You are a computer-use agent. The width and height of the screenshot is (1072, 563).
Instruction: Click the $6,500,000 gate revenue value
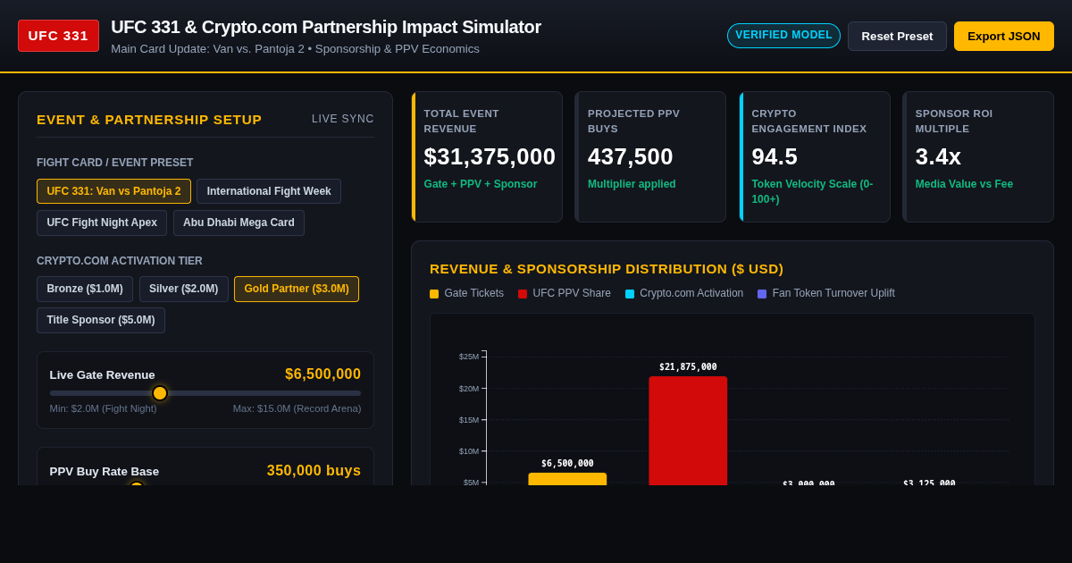[323, 374]
